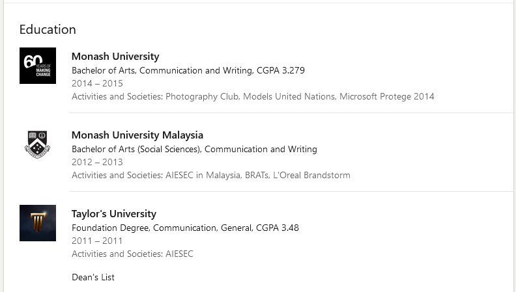Click the Education section heading

tap(48, 29)
